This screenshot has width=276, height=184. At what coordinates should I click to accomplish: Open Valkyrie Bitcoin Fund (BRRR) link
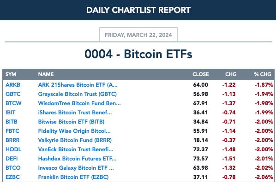[75, 140]
